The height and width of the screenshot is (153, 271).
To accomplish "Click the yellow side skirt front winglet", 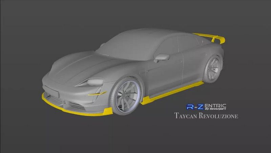I will coord(146,100).
